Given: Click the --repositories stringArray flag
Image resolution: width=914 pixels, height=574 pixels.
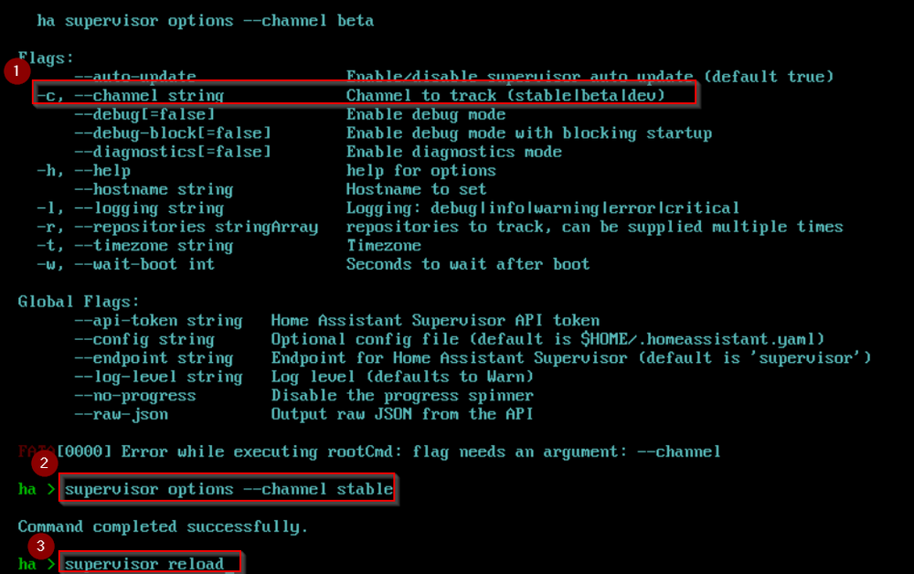Looking at the screenshot, I should (177, 227).
